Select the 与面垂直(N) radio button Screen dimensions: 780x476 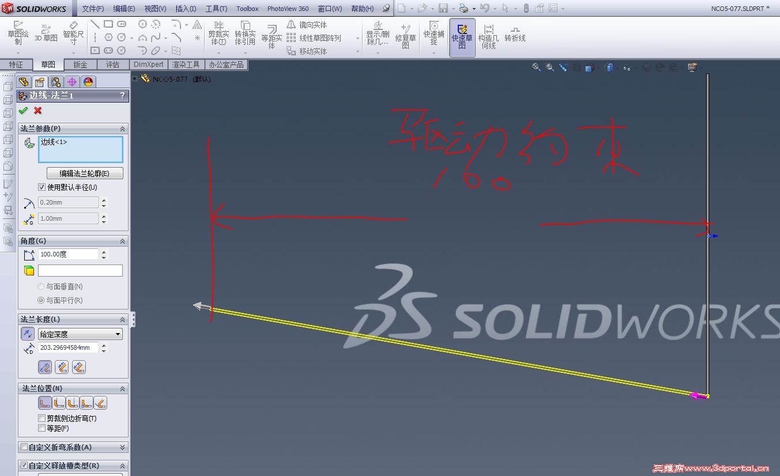[41, 286]
